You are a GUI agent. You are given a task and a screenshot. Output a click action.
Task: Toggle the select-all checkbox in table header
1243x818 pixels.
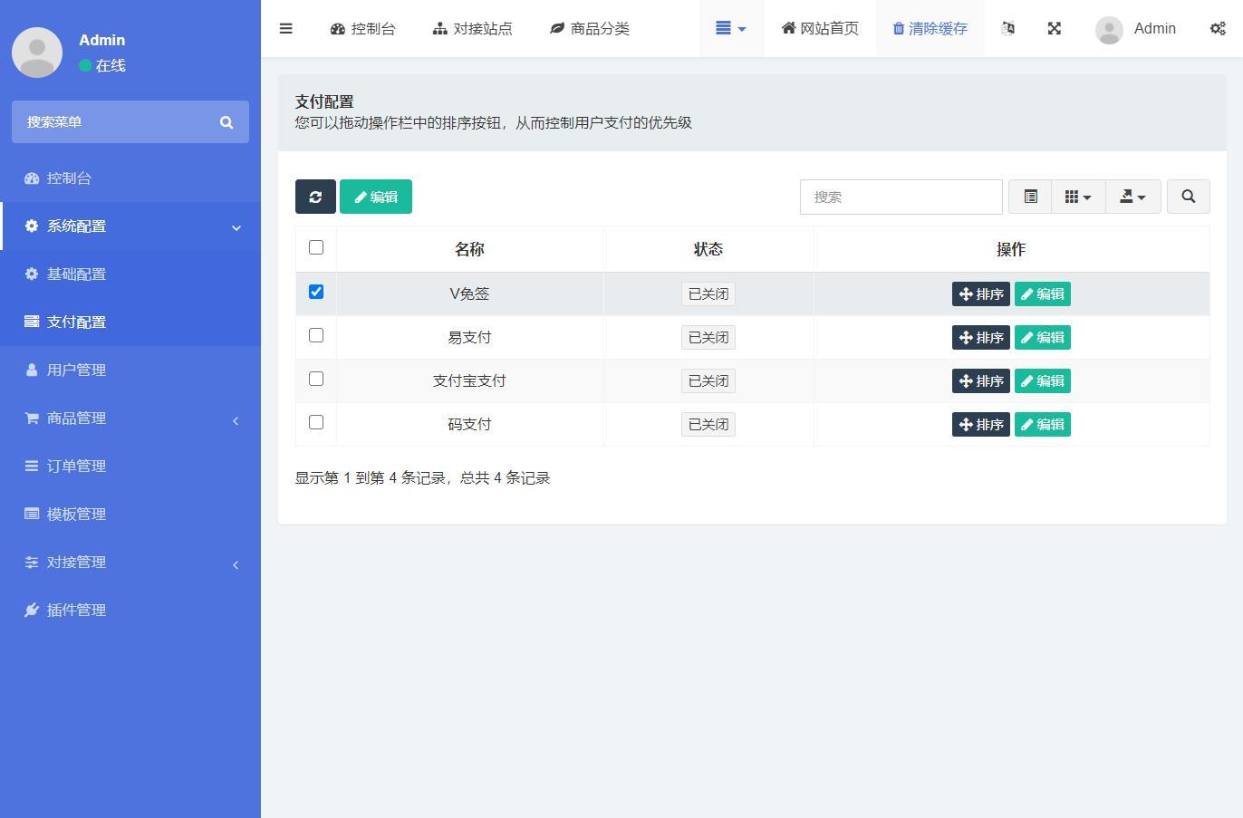(x=316, y=247)
